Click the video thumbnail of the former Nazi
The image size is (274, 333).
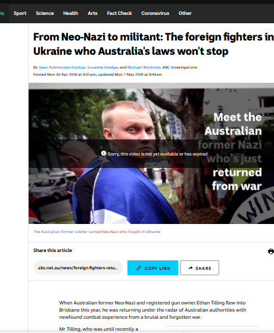click(x=151, y=153)
